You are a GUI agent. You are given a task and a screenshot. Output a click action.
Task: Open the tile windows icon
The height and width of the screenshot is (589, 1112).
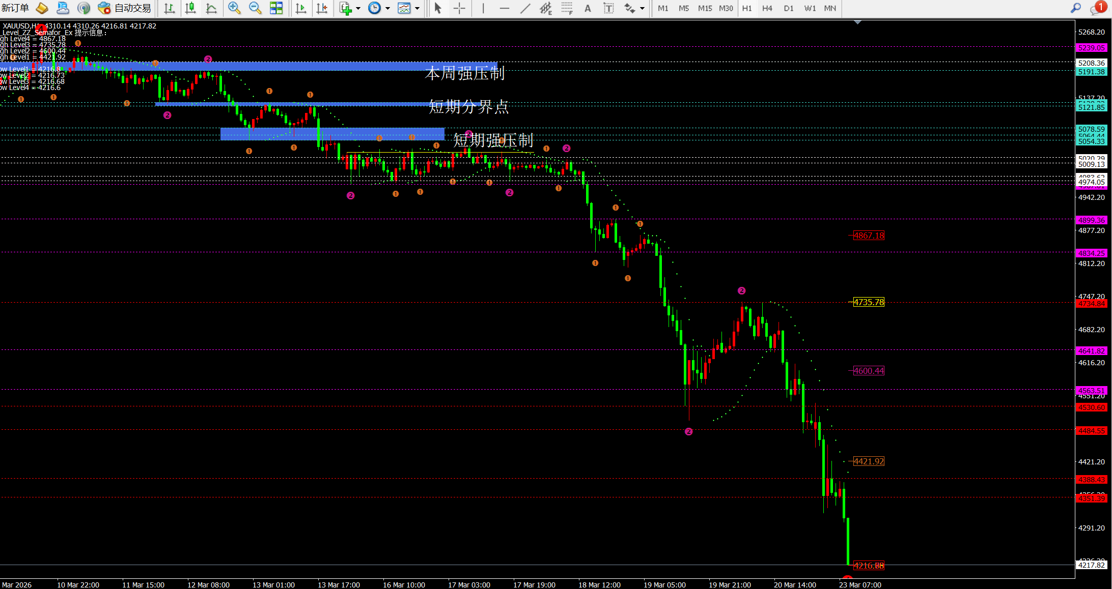tap(276, 8)
